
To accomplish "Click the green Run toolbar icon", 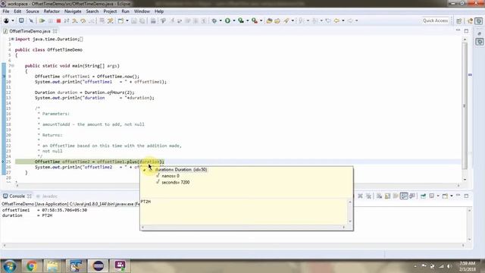I will point(227,20).
